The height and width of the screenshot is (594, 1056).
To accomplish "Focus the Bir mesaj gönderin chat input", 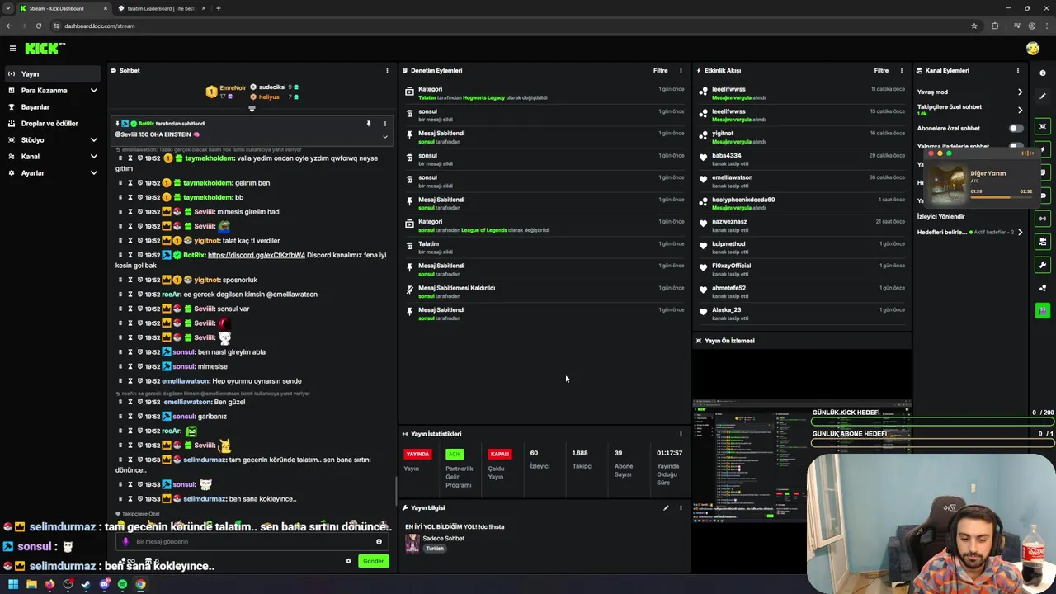I will click(x=252, y=542).
